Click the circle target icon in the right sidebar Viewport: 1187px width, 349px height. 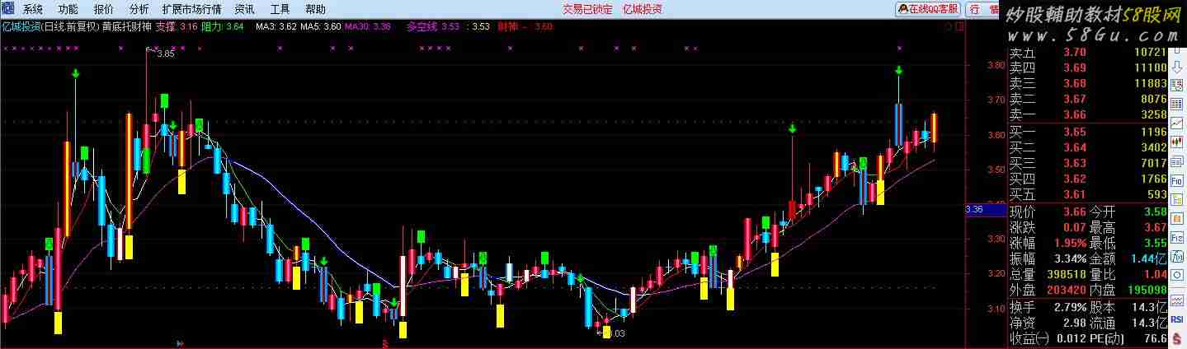click(1177, 275)
